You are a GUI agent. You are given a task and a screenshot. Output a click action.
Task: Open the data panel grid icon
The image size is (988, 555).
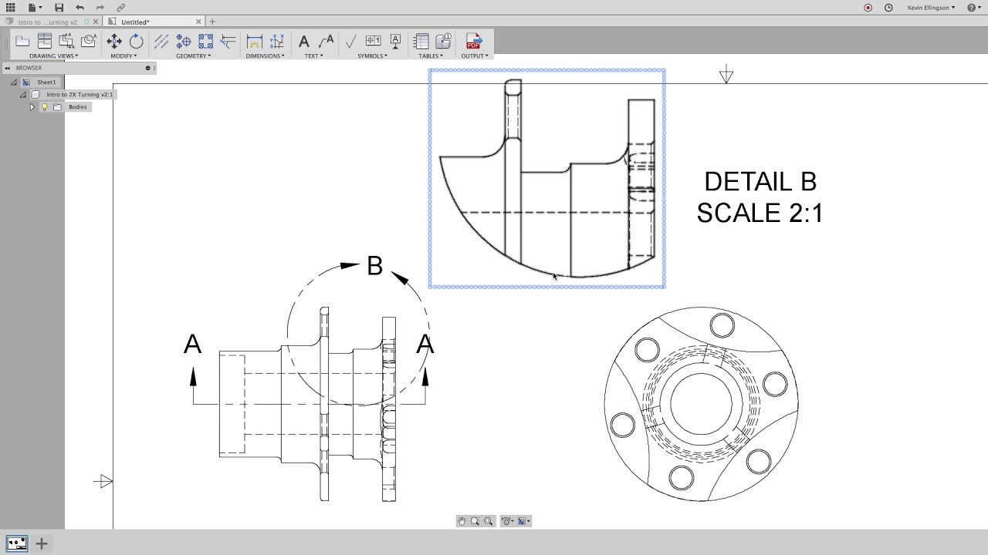click(10, 7)
